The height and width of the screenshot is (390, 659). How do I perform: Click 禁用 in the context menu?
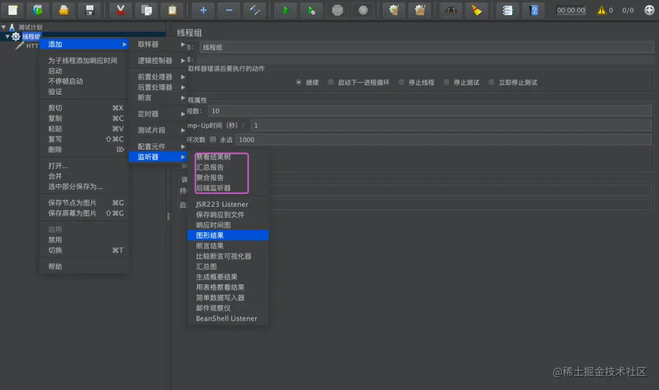84,240
